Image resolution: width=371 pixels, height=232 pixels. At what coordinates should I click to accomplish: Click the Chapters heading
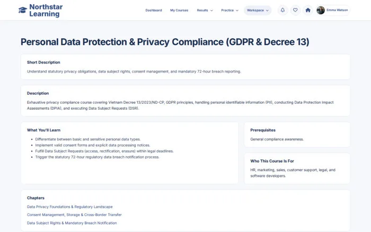36,198
